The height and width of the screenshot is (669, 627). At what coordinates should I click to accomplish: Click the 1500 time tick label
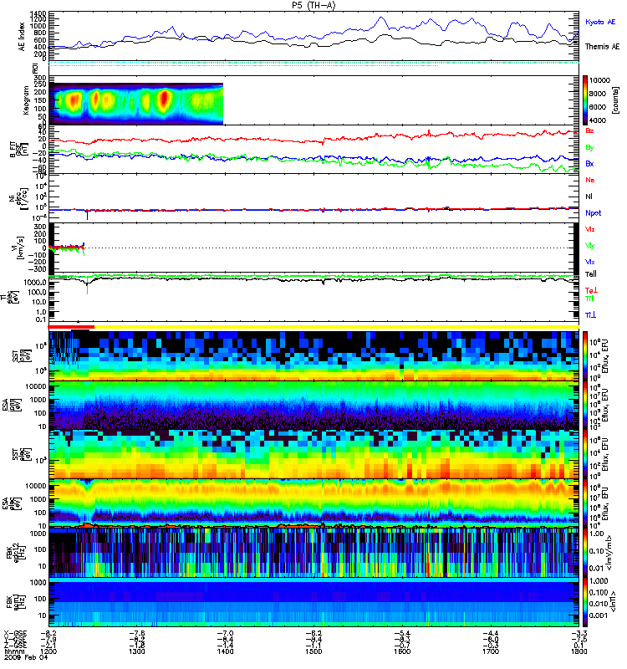tap(313, 651)
